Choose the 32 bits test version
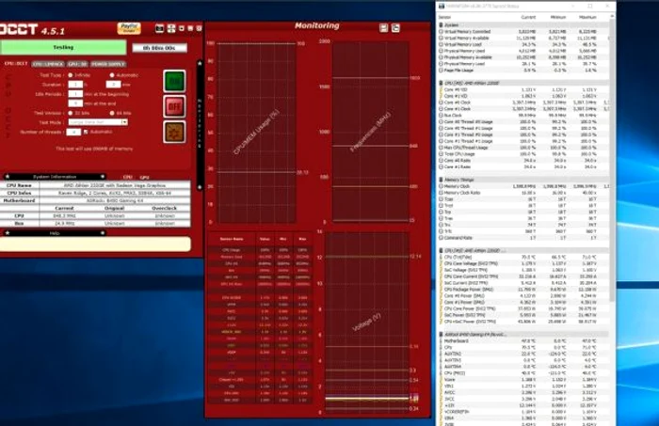 (x=71, y=113)
